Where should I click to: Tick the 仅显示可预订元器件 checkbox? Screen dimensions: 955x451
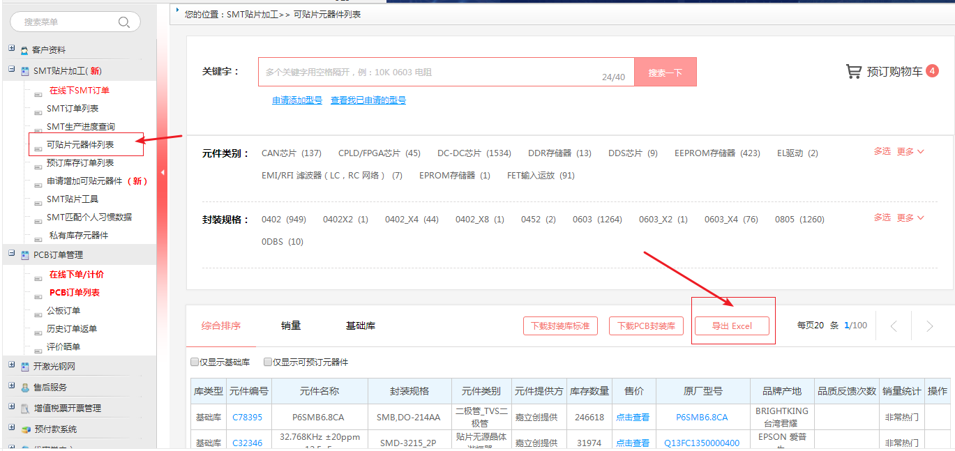point(268,362)
